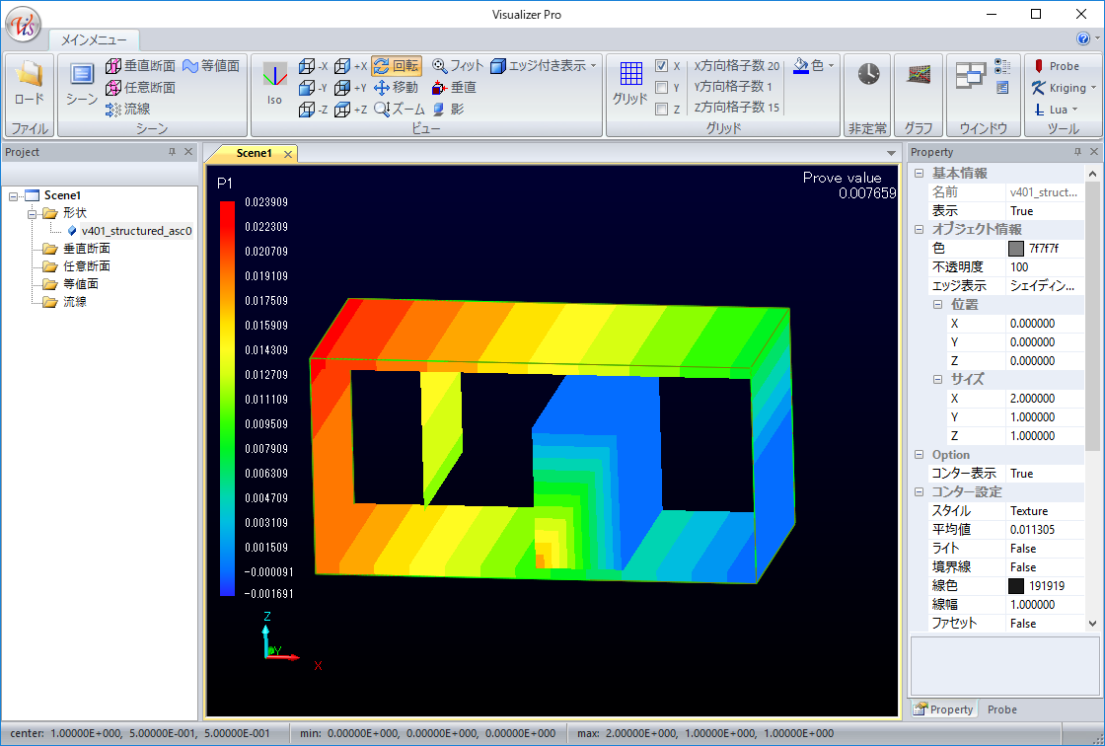Viewport: 1105px width, 746px height.
Task: Open the 非定常 clock icon
Action: 868,76
